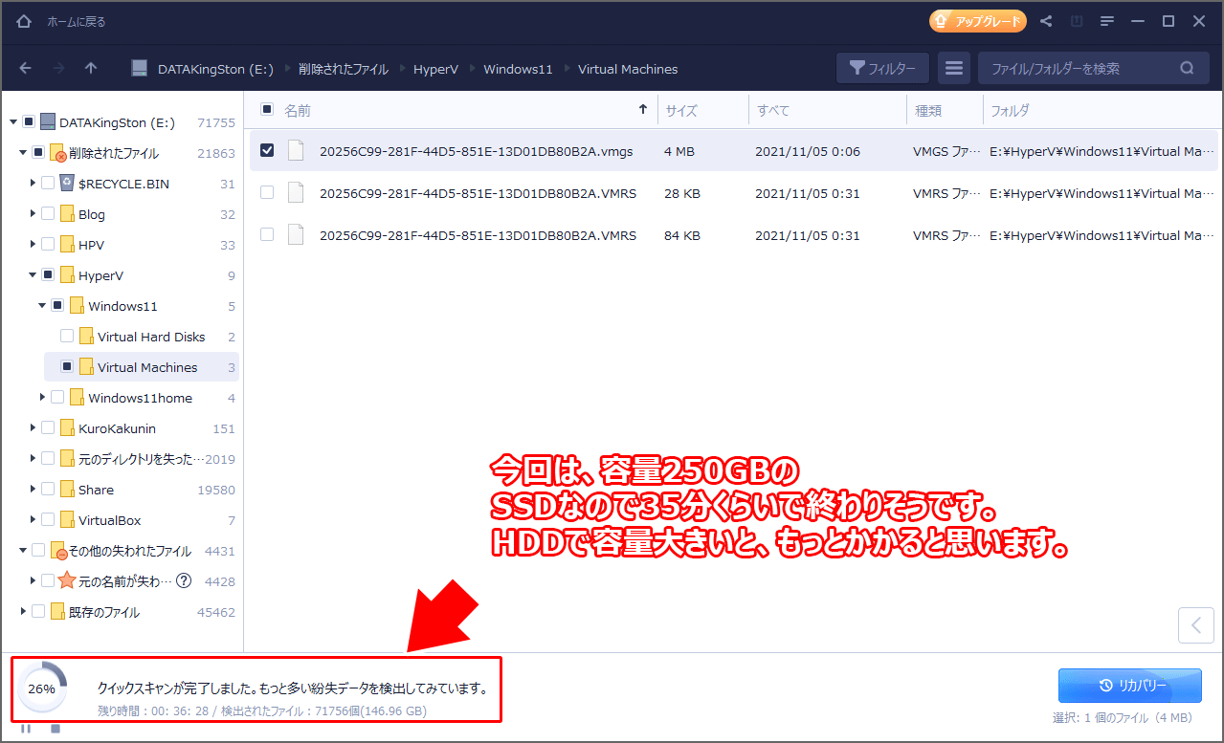Click the ファイル/フォルダーを検索 search field

coord(1094,69)
